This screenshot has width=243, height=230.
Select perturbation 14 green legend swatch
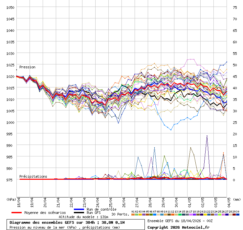[180, 214]
